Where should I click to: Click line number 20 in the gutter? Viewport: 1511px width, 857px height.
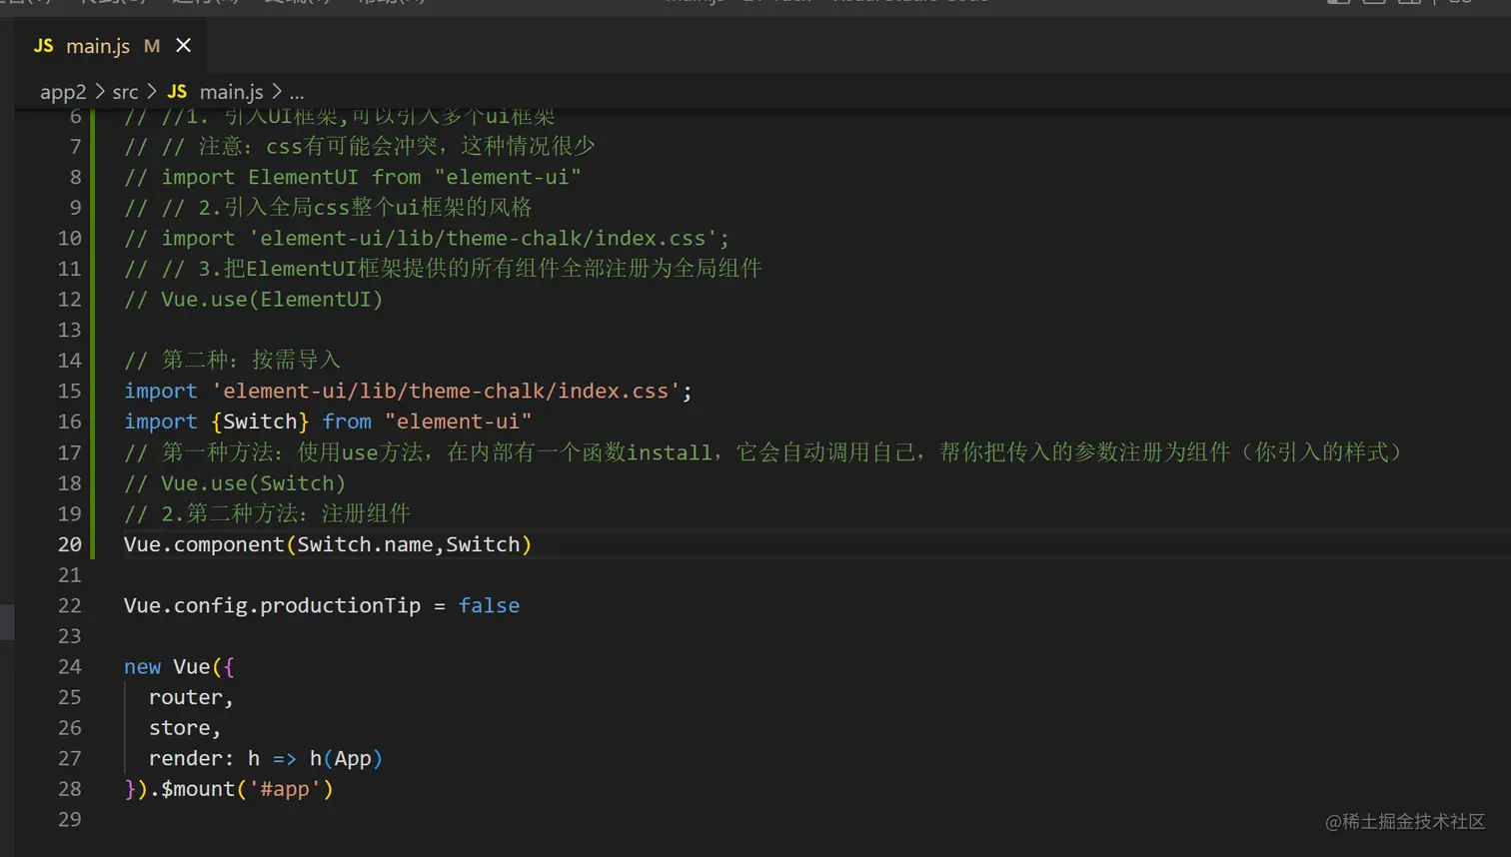69,544
